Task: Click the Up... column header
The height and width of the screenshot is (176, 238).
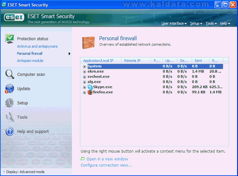Action: pos(170,61)
